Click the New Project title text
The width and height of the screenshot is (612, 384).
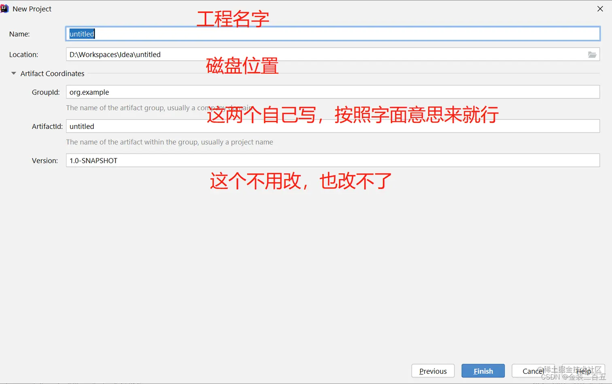pos(32,9)
